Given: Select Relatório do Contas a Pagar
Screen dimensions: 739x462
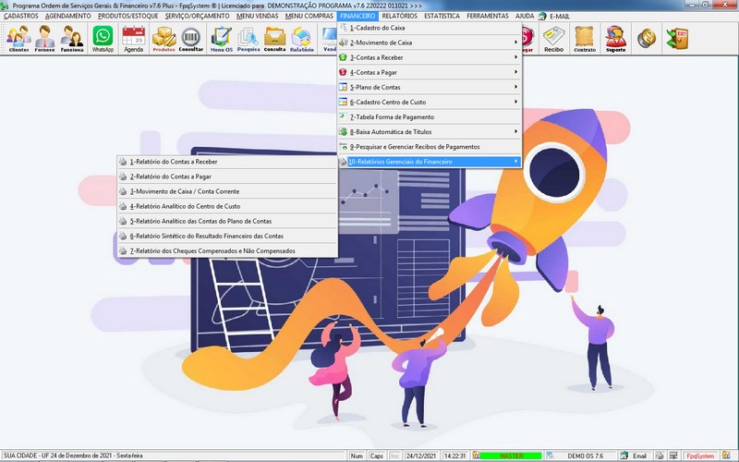Looking at the screenshot, I should click(171, 176).
